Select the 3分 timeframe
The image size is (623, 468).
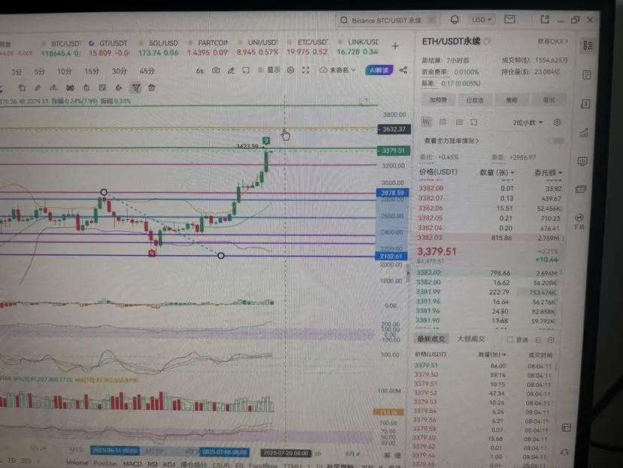[17, 72]
